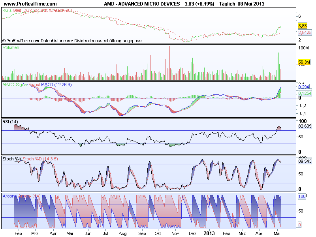316x237 pixels.
Task: Click the Kurs legend label in price panel
Action: 7,10
